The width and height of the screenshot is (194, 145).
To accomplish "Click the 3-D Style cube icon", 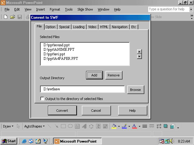I will (172, 126).
